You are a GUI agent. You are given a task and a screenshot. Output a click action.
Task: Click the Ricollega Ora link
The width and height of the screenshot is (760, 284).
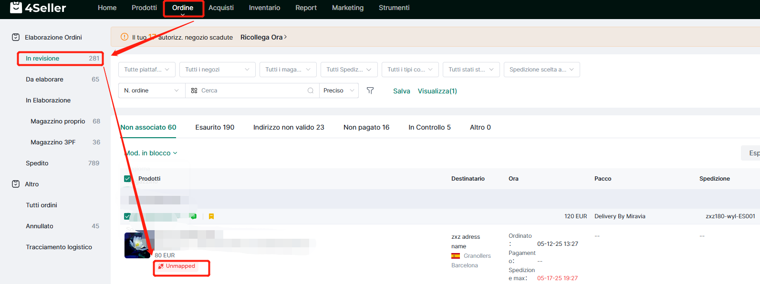263,37
